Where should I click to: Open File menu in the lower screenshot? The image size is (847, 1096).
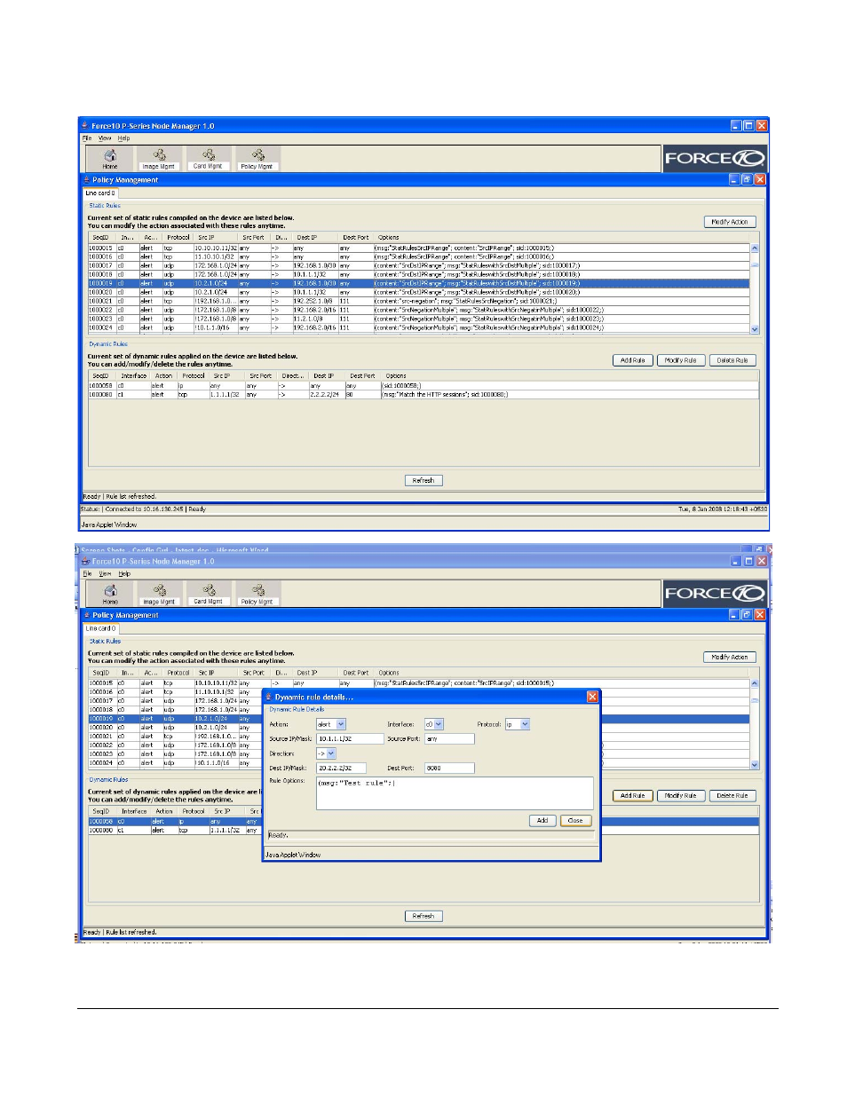(87, 574)
